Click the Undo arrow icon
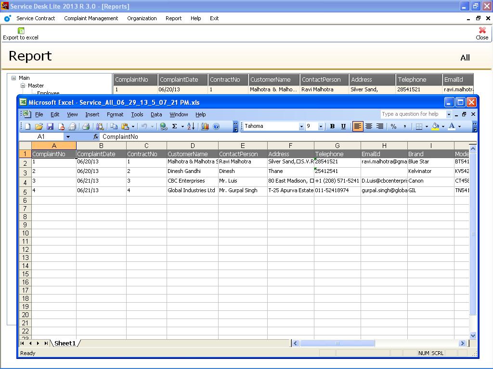This screenshot has width=493, height=369. tap(144, 126)
